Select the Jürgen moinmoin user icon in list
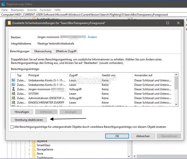Viewport: 187px width, 159px height. click(14, 89)
